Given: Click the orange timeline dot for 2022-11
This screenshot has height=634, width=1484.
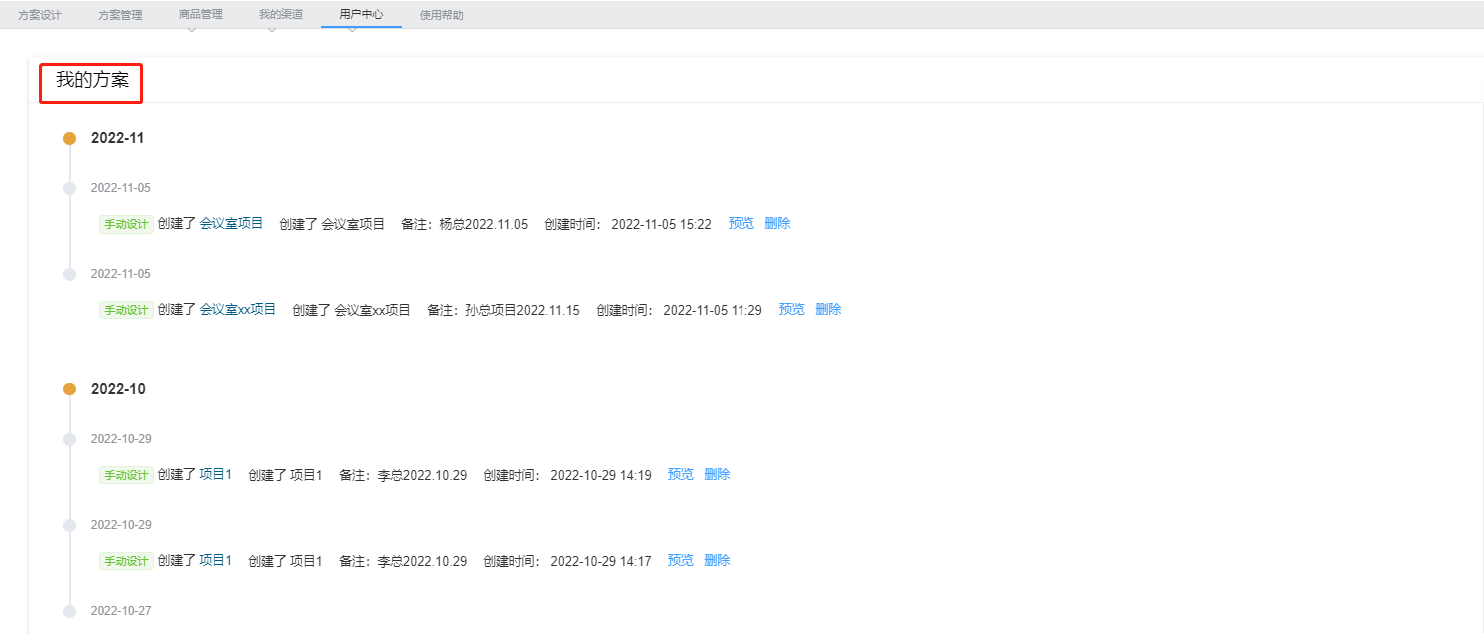Looking at the screenshot, I should 69,138.
